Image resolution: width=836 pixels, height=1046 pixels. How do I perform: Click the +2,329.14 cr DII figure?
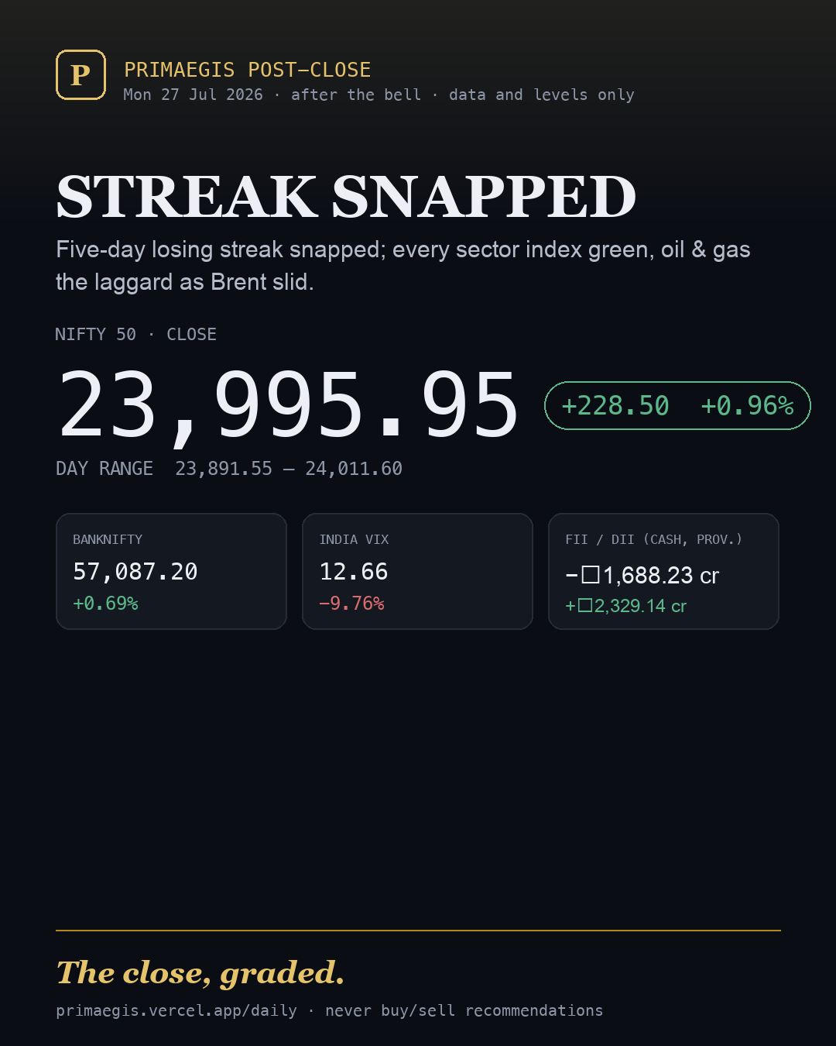point(625,606)
